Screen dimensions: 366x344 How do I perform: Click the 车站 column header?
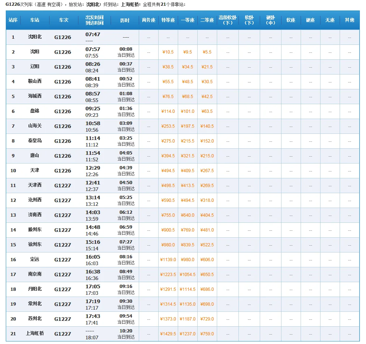click(x=35, y=20)
